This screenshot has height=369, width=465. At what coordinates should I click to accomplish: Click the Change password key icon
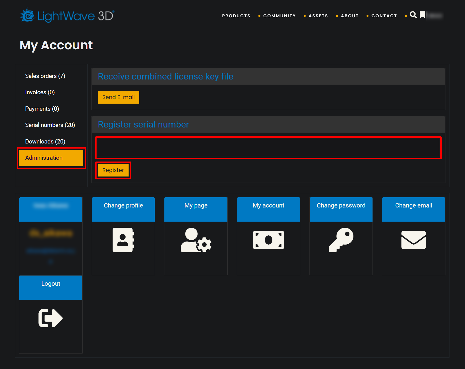(x=341, y=240)
